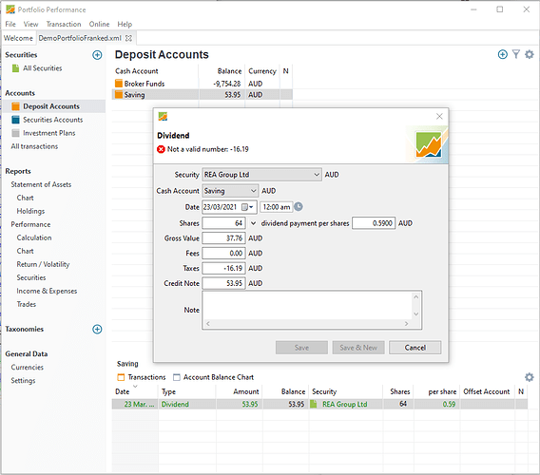The width and height of the screenshot is (540, 475).
Task: Open the gear icon above the transactions table
Action: tap(529, 377)
